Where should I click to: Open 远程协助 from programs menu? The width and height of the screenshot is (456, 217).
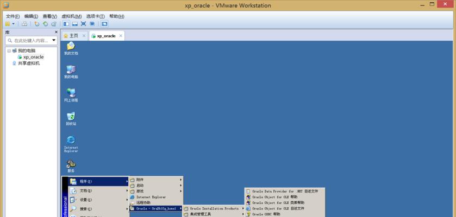tap(156, 202)
